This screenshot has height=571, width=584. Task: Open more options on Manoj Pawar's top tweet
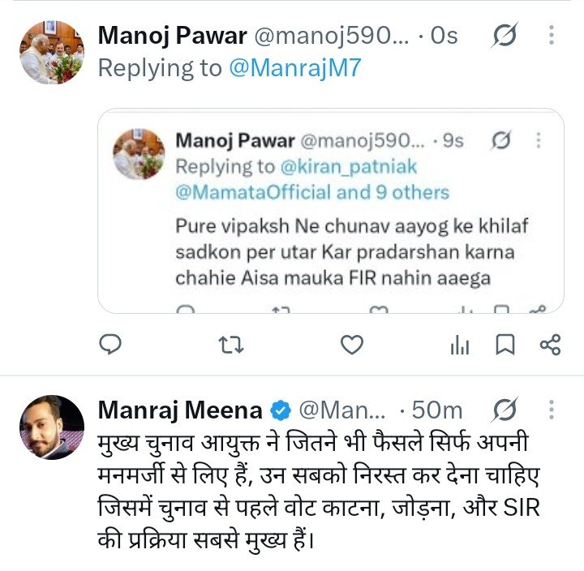(x=552, y=35)
